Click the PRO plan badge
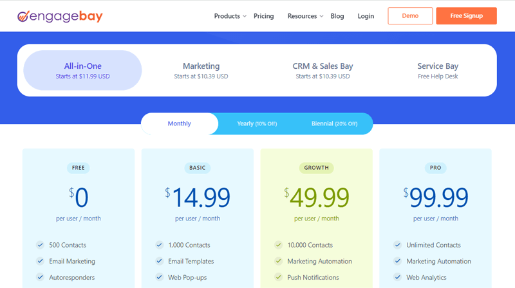Image resolution: width=515 pixels, height=288 pixels. (436, 168)
